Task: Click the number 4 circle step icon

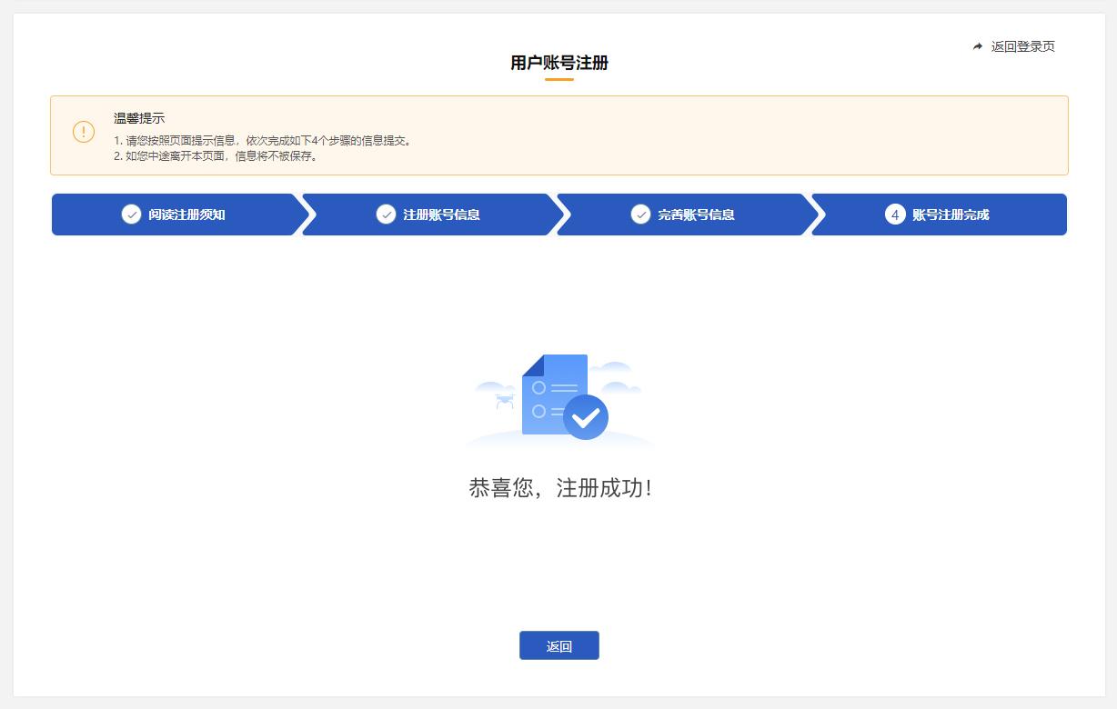Action: pos(895,215)
